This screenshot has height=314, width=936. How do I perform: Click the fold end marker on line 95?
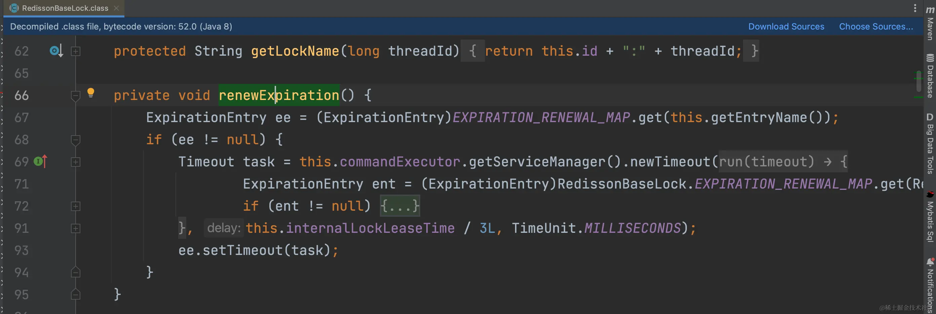coord(76,294)
